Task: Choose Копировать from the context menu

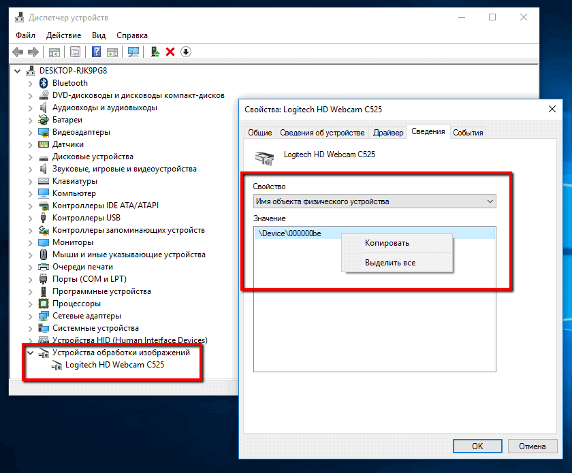Action: click(397, 243)
